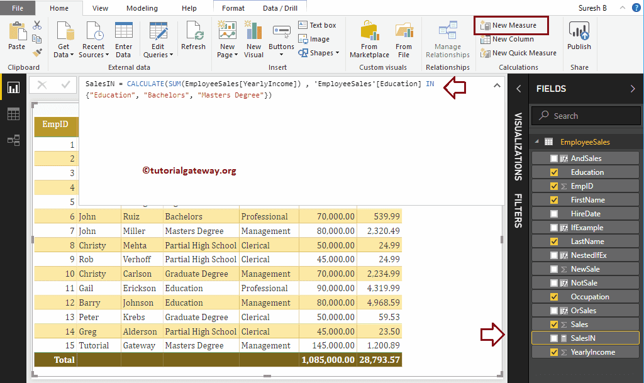This screenshot has width=644, height=383.
Task: Open From Marketplace custom visuals
Action: [369, 39]
